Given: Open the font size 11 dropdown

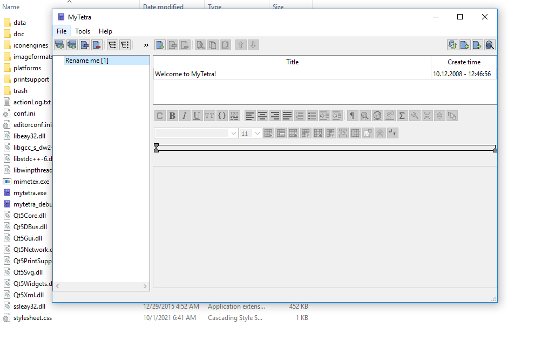Looking at the screenshot, I should [251, 134].
